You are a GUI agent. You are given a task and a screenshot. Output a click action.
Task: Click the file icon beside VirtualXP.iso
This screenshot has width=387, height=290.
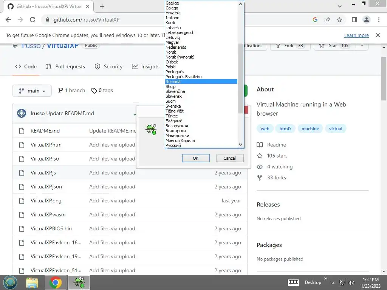tap(22, 159)
